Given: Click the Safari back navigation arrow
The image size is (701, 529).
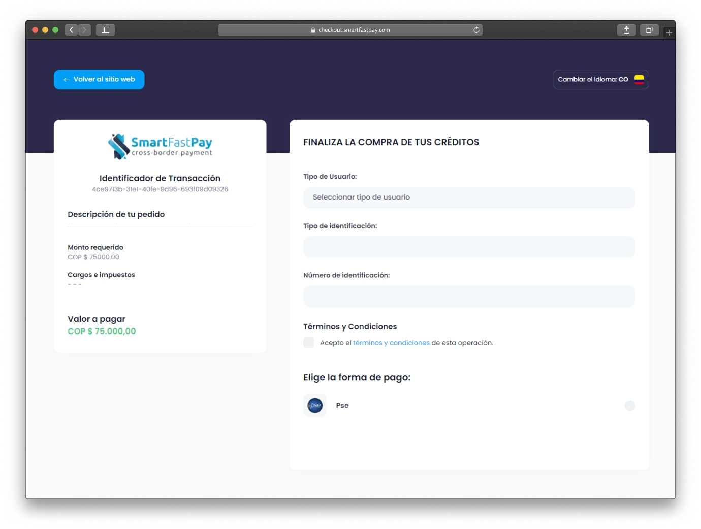Looking at the screenshot, I should click(x=72, y=30).
